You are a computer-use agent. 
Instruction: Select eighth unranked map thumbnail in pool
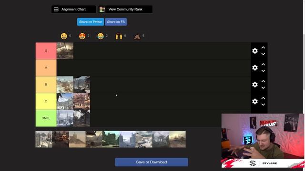click(161, 139)
